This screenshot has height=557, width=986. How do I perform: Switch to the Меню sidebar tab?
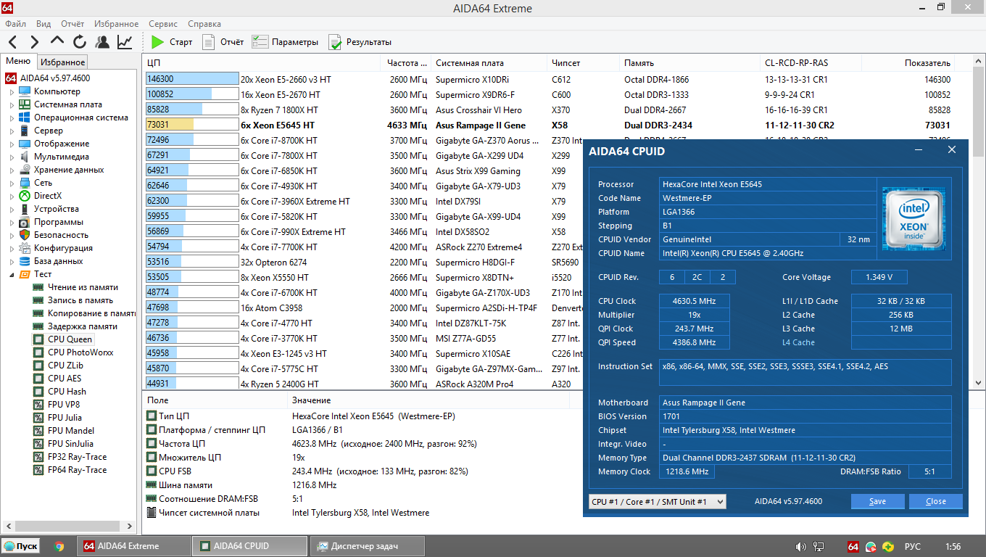coord(18,62)
